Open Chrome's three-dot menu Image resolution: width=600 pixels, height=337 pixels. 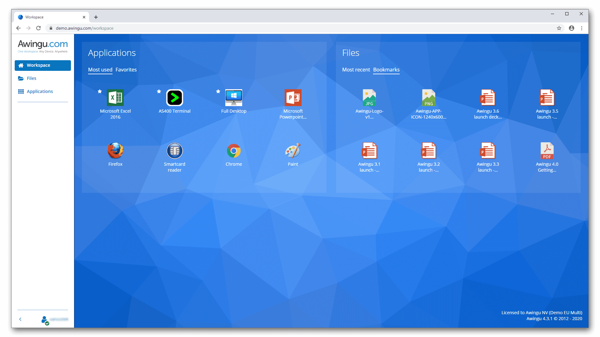[x=582, y=28]
